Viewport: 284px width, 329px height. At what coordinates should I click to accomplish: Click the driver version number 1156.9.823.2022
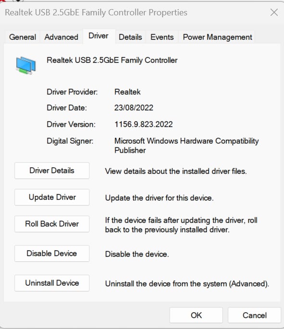pos(144,124)
